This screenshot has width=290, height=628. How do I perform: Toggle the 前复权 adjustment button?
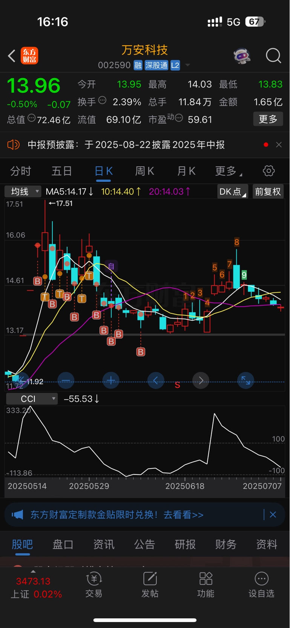(268, 192)
